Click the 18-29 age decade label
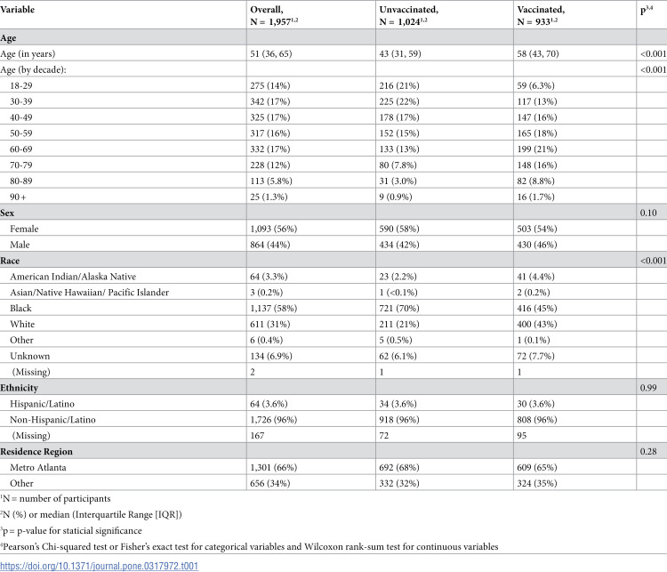This screenshot has width=667, height=572. click(x=21, y=85)
